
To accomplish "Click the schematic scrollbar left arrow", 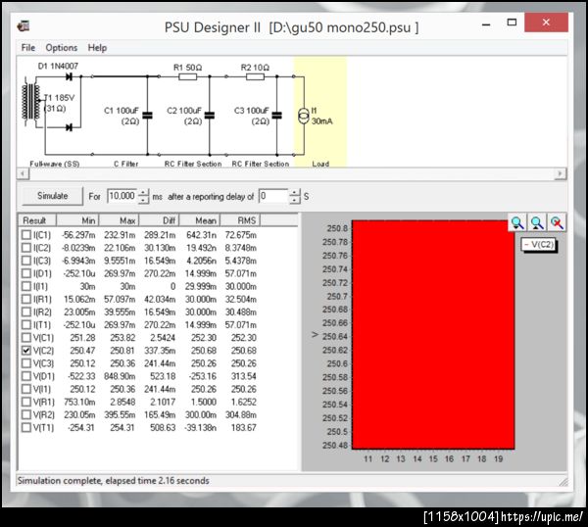I will [x=23, y=173].
